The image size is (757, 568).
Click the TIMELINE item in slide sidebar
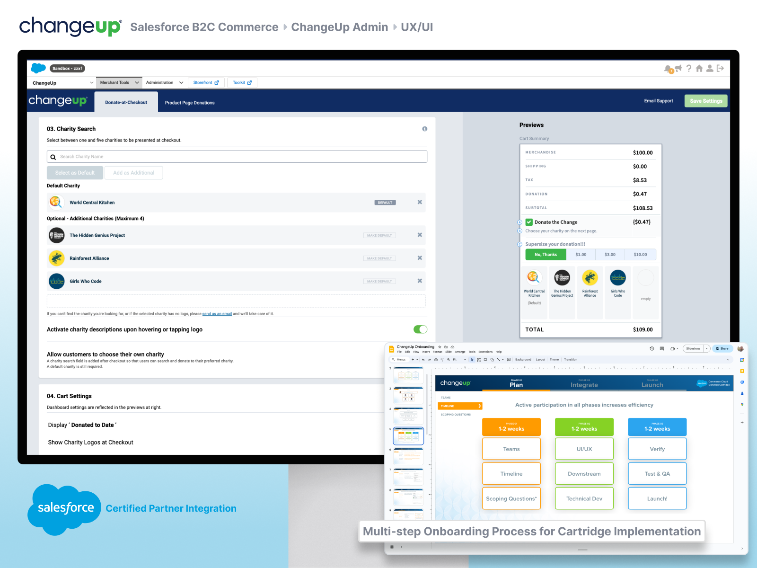coord(460,406)
